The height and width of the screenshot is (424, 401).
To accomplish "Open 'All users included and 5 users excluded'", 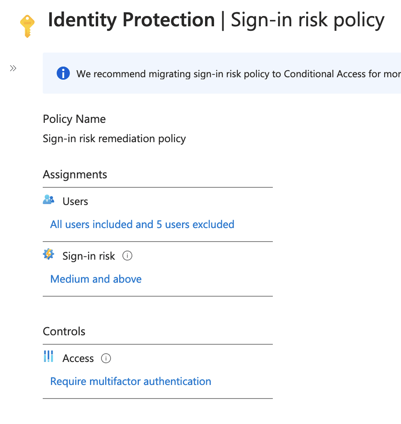I will [142, 224].
